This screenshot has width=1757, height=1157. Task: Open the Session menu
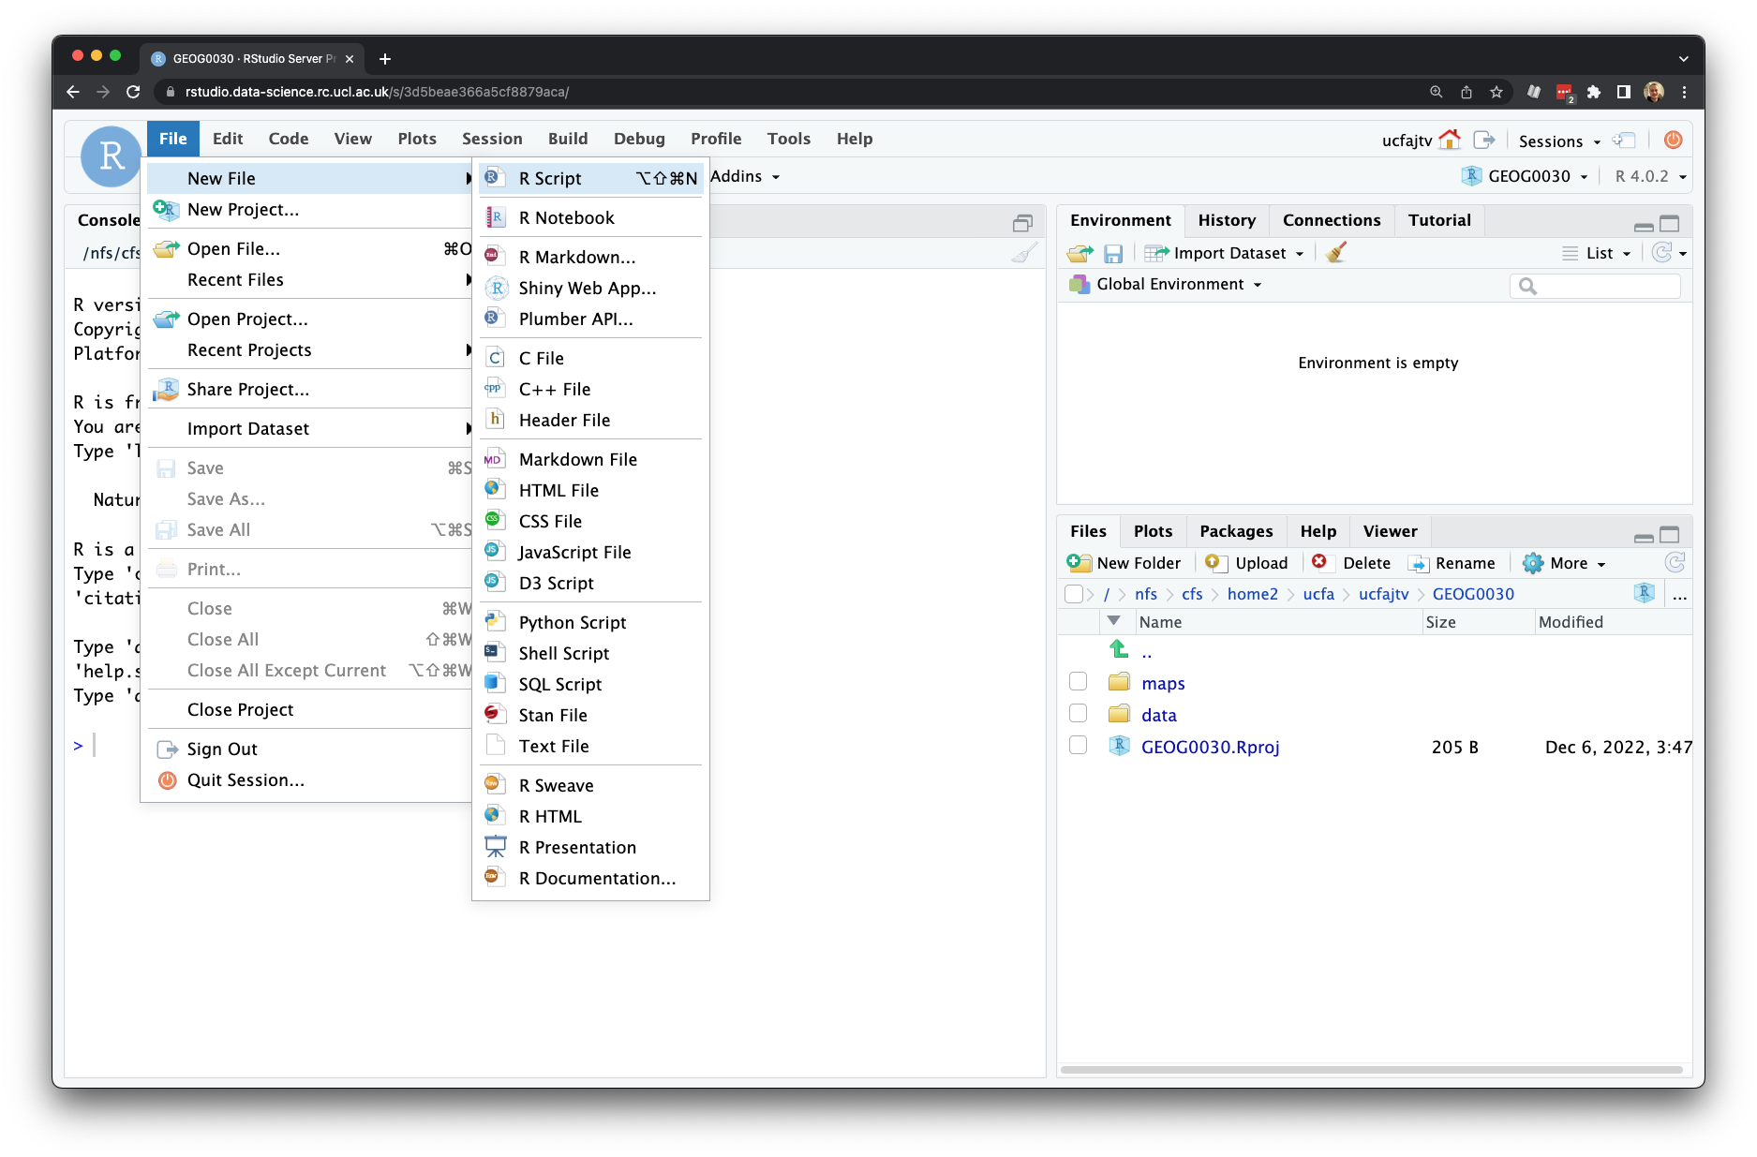click(492, 139)
